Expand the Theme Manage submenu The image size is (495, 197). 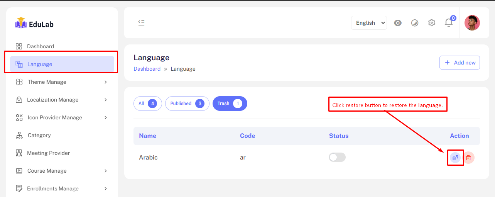click(x=62, y=82)
